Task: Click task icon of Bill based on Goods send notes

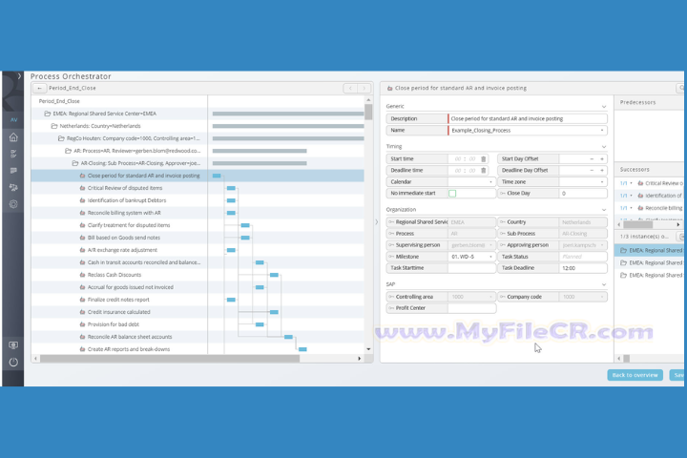Action: pyautogui.click(x=82, y=238)
